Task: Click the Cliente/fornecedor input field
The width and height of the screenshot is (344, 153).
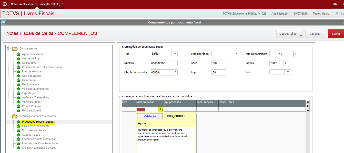Action: coord(162,72)
